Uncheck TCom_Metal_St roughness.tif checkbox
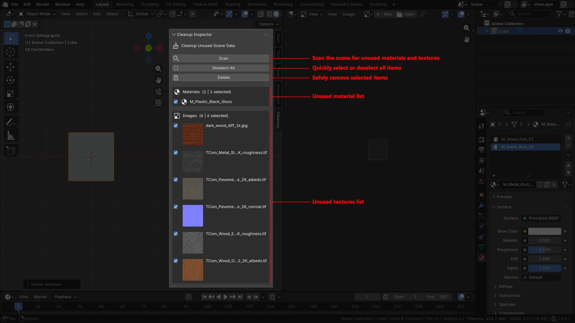The width and height of the screenshot is (575, 323). (x=176, y=153)
